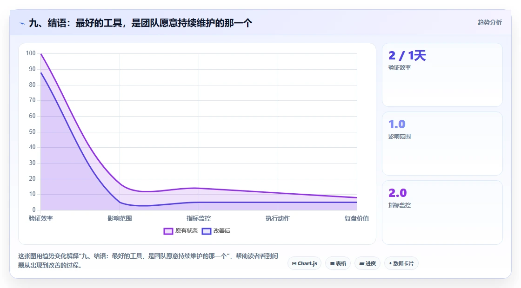This screenshot has height=288, width=521.
Task: Click the blue 改善后 legend swatch
Action: [207, 231]
